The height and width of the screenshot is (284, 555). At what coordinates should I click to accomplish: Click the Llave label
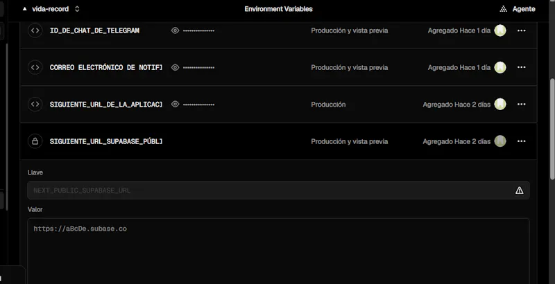[x=35, y=172]
